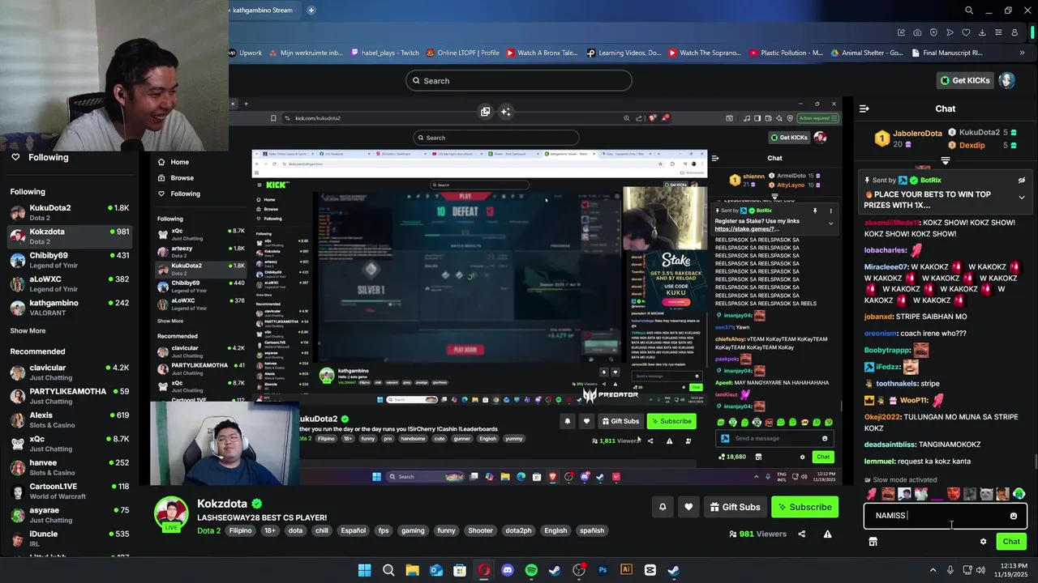
Task: Select the Filipino stream tag
Action: [240, 530]
